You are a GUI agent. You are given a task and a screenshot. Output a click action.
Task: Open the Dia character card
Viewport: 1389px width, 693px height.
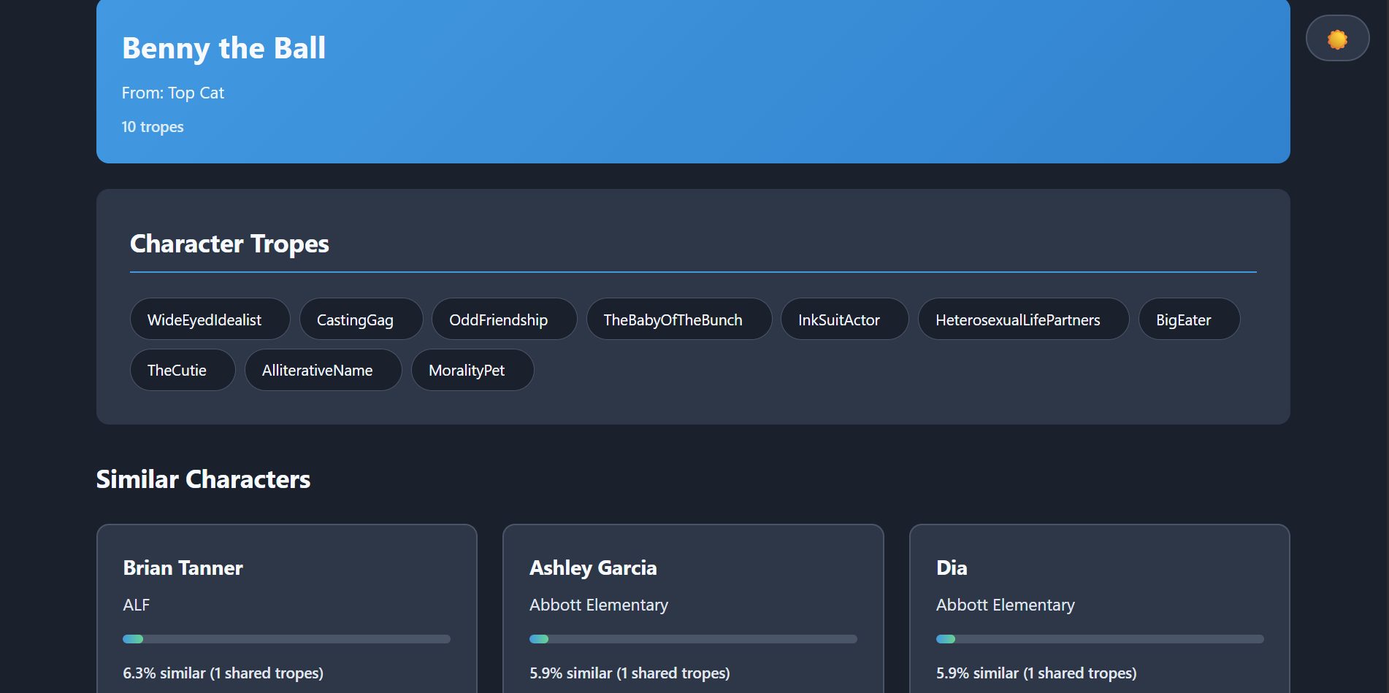[1100, 608]
